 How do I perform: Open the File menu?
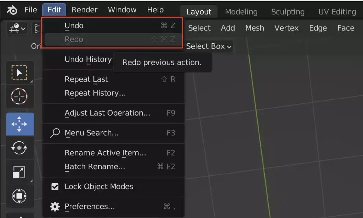pyautogui.click(x=31, y=10)
